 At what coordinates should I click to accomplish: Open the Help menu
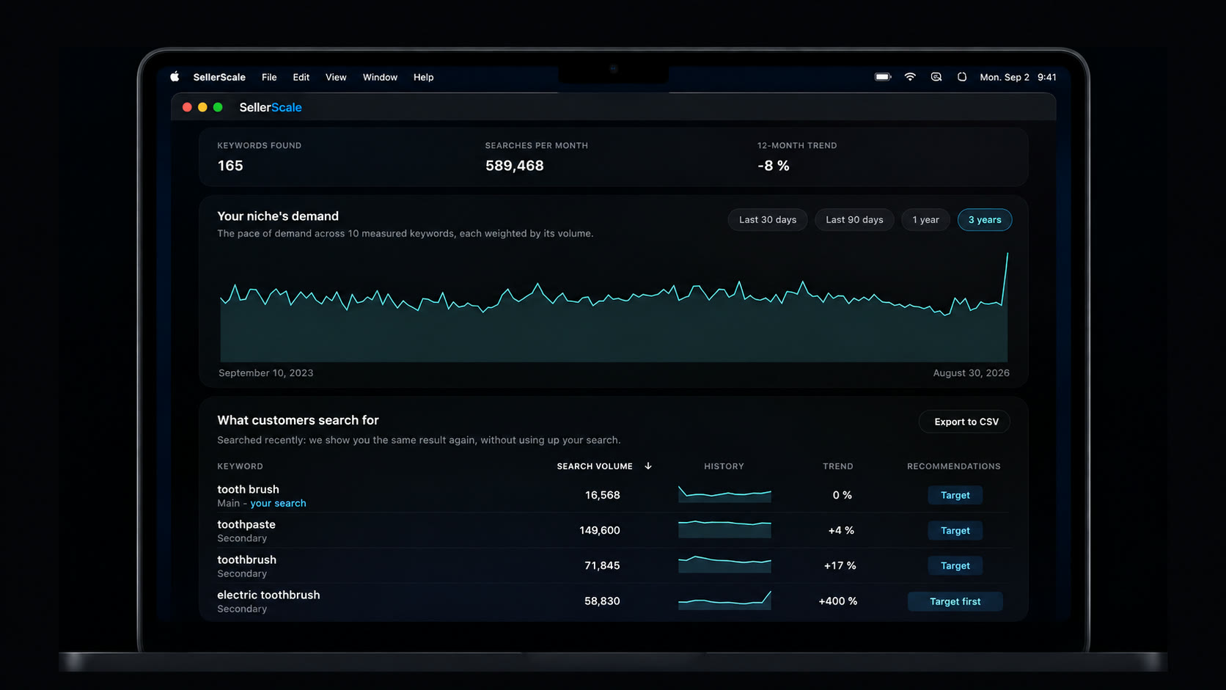tap(423, 77)
